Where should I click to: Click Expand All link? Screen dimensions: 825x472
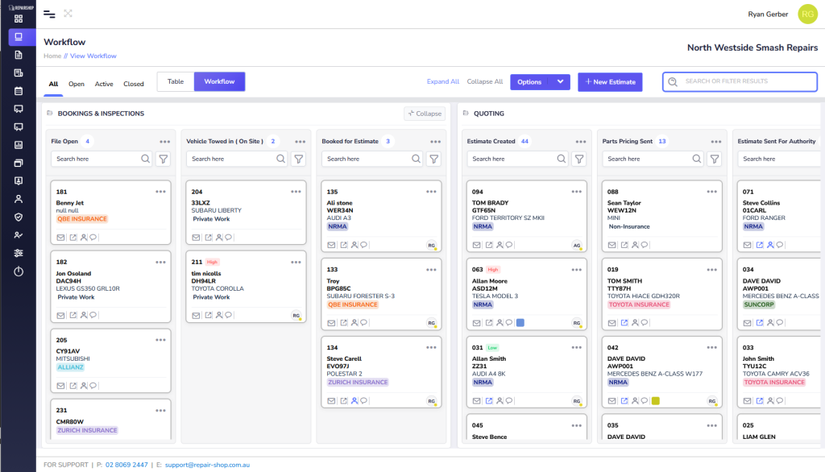tap(443, 81)
